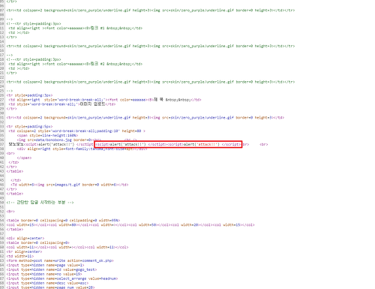Click first script alert('attack!!') after 또보또보
The width and height of the screenshot is (375, 289).
pos(58,144)
